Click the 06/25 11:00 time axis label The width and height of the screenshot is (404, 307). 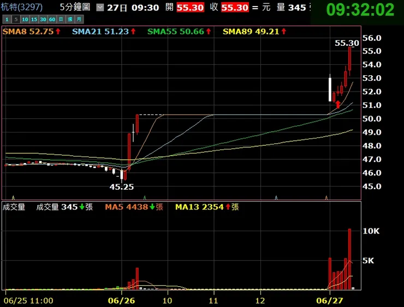click(x=28, y=300)
